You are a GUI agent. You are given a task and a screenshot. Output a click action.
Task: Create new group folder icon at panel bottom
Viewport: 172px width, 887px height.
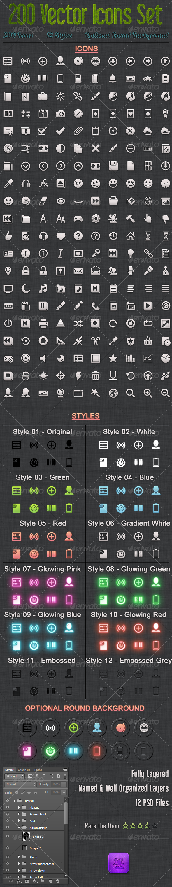click(x=42, y=881)
